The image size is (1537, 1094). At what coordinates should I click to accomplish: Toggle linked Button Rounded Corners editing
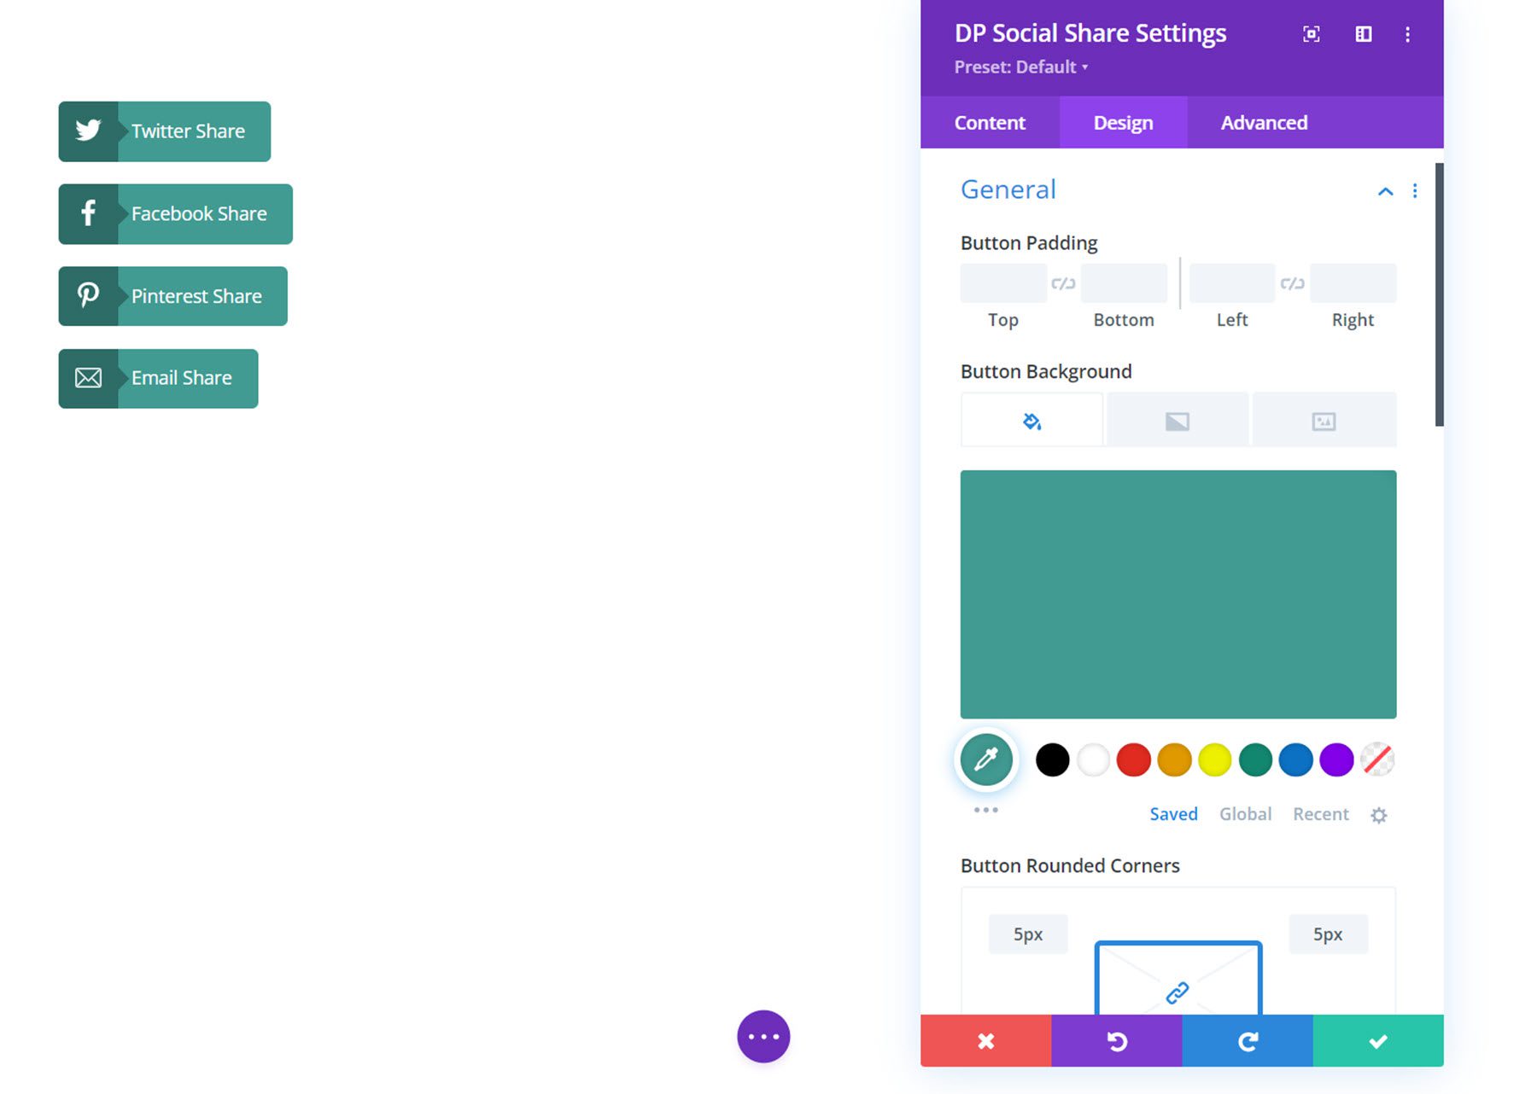(1178, 991)
